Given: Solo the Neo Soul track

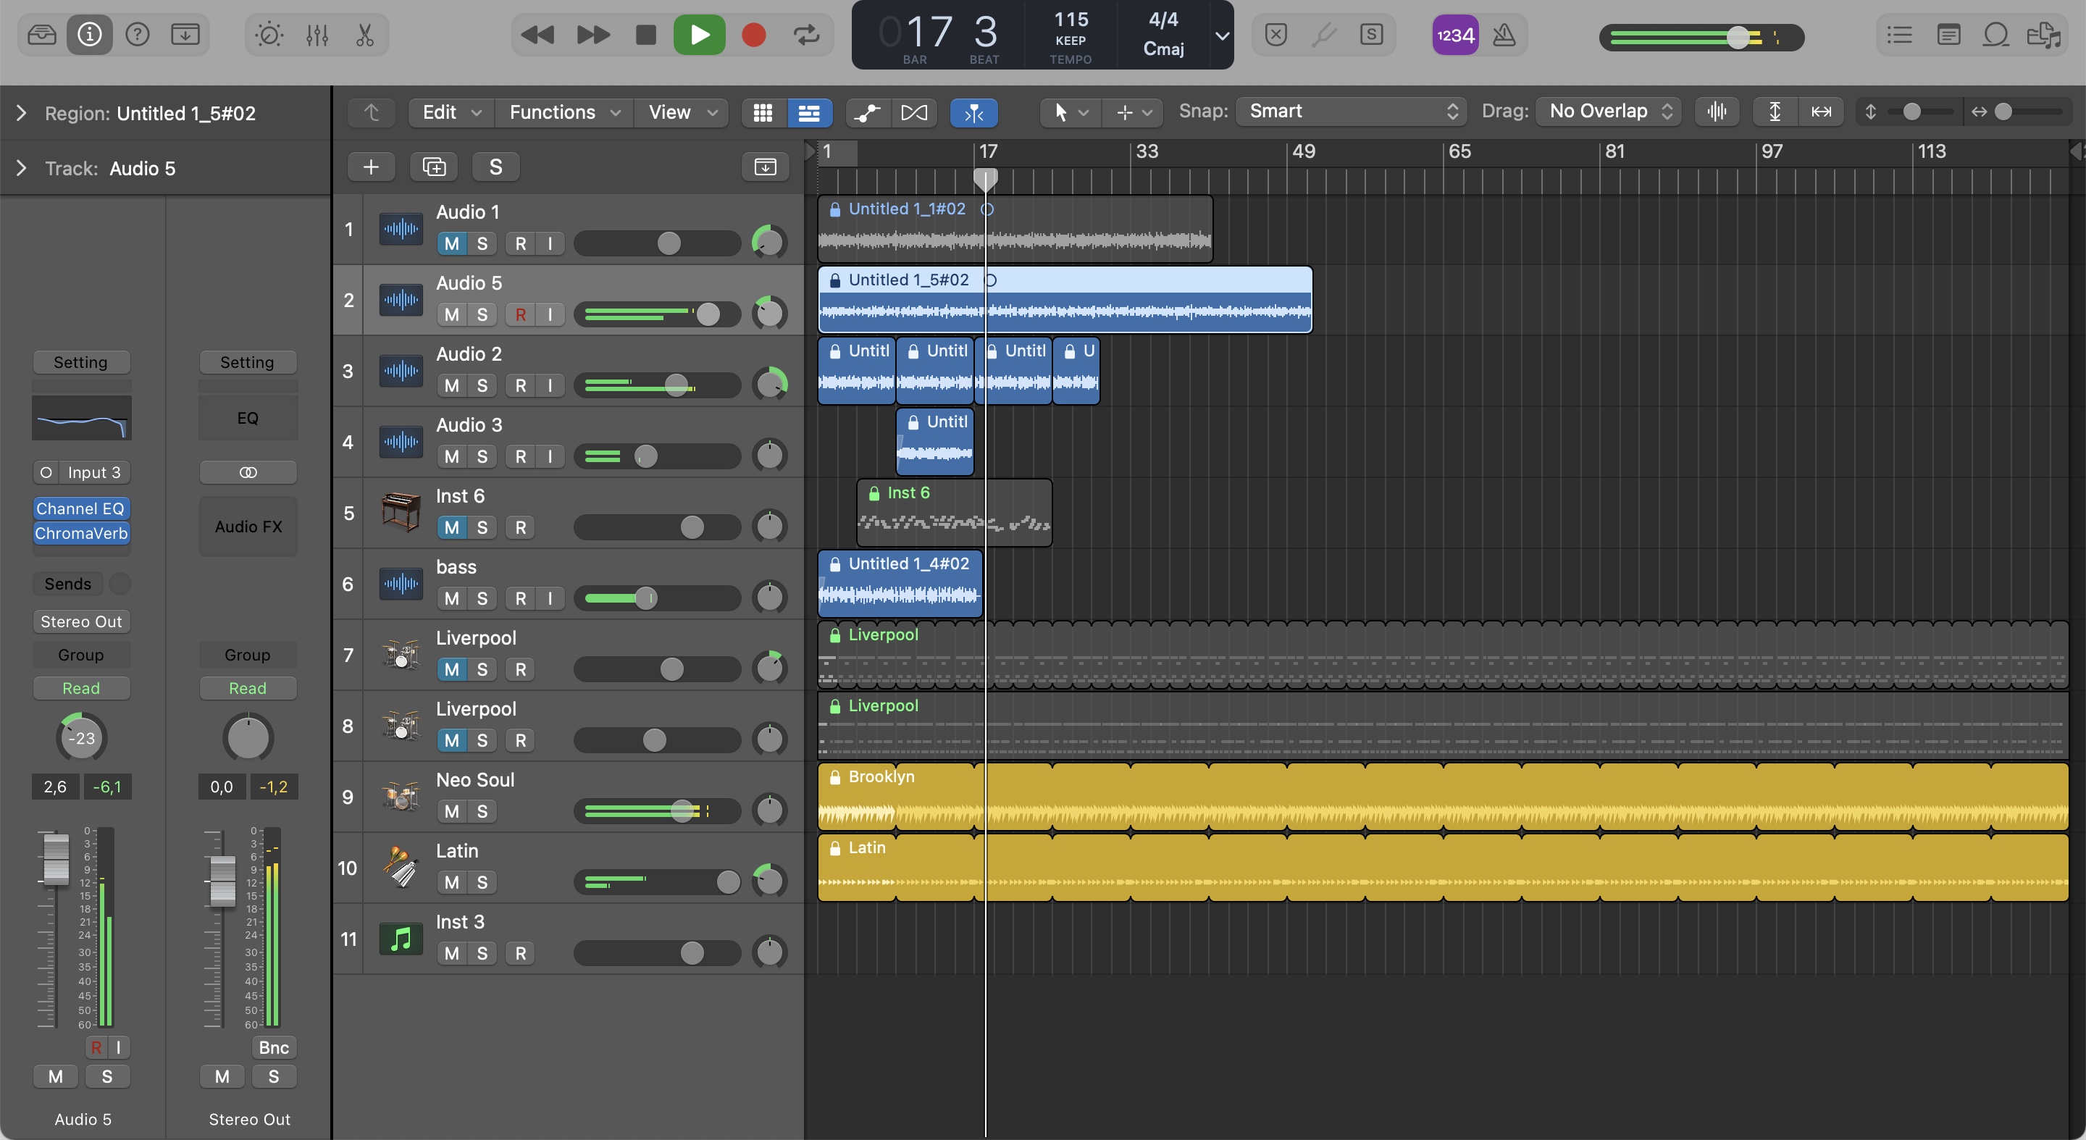Looking at the screenshot, I should tap(482, 811).
